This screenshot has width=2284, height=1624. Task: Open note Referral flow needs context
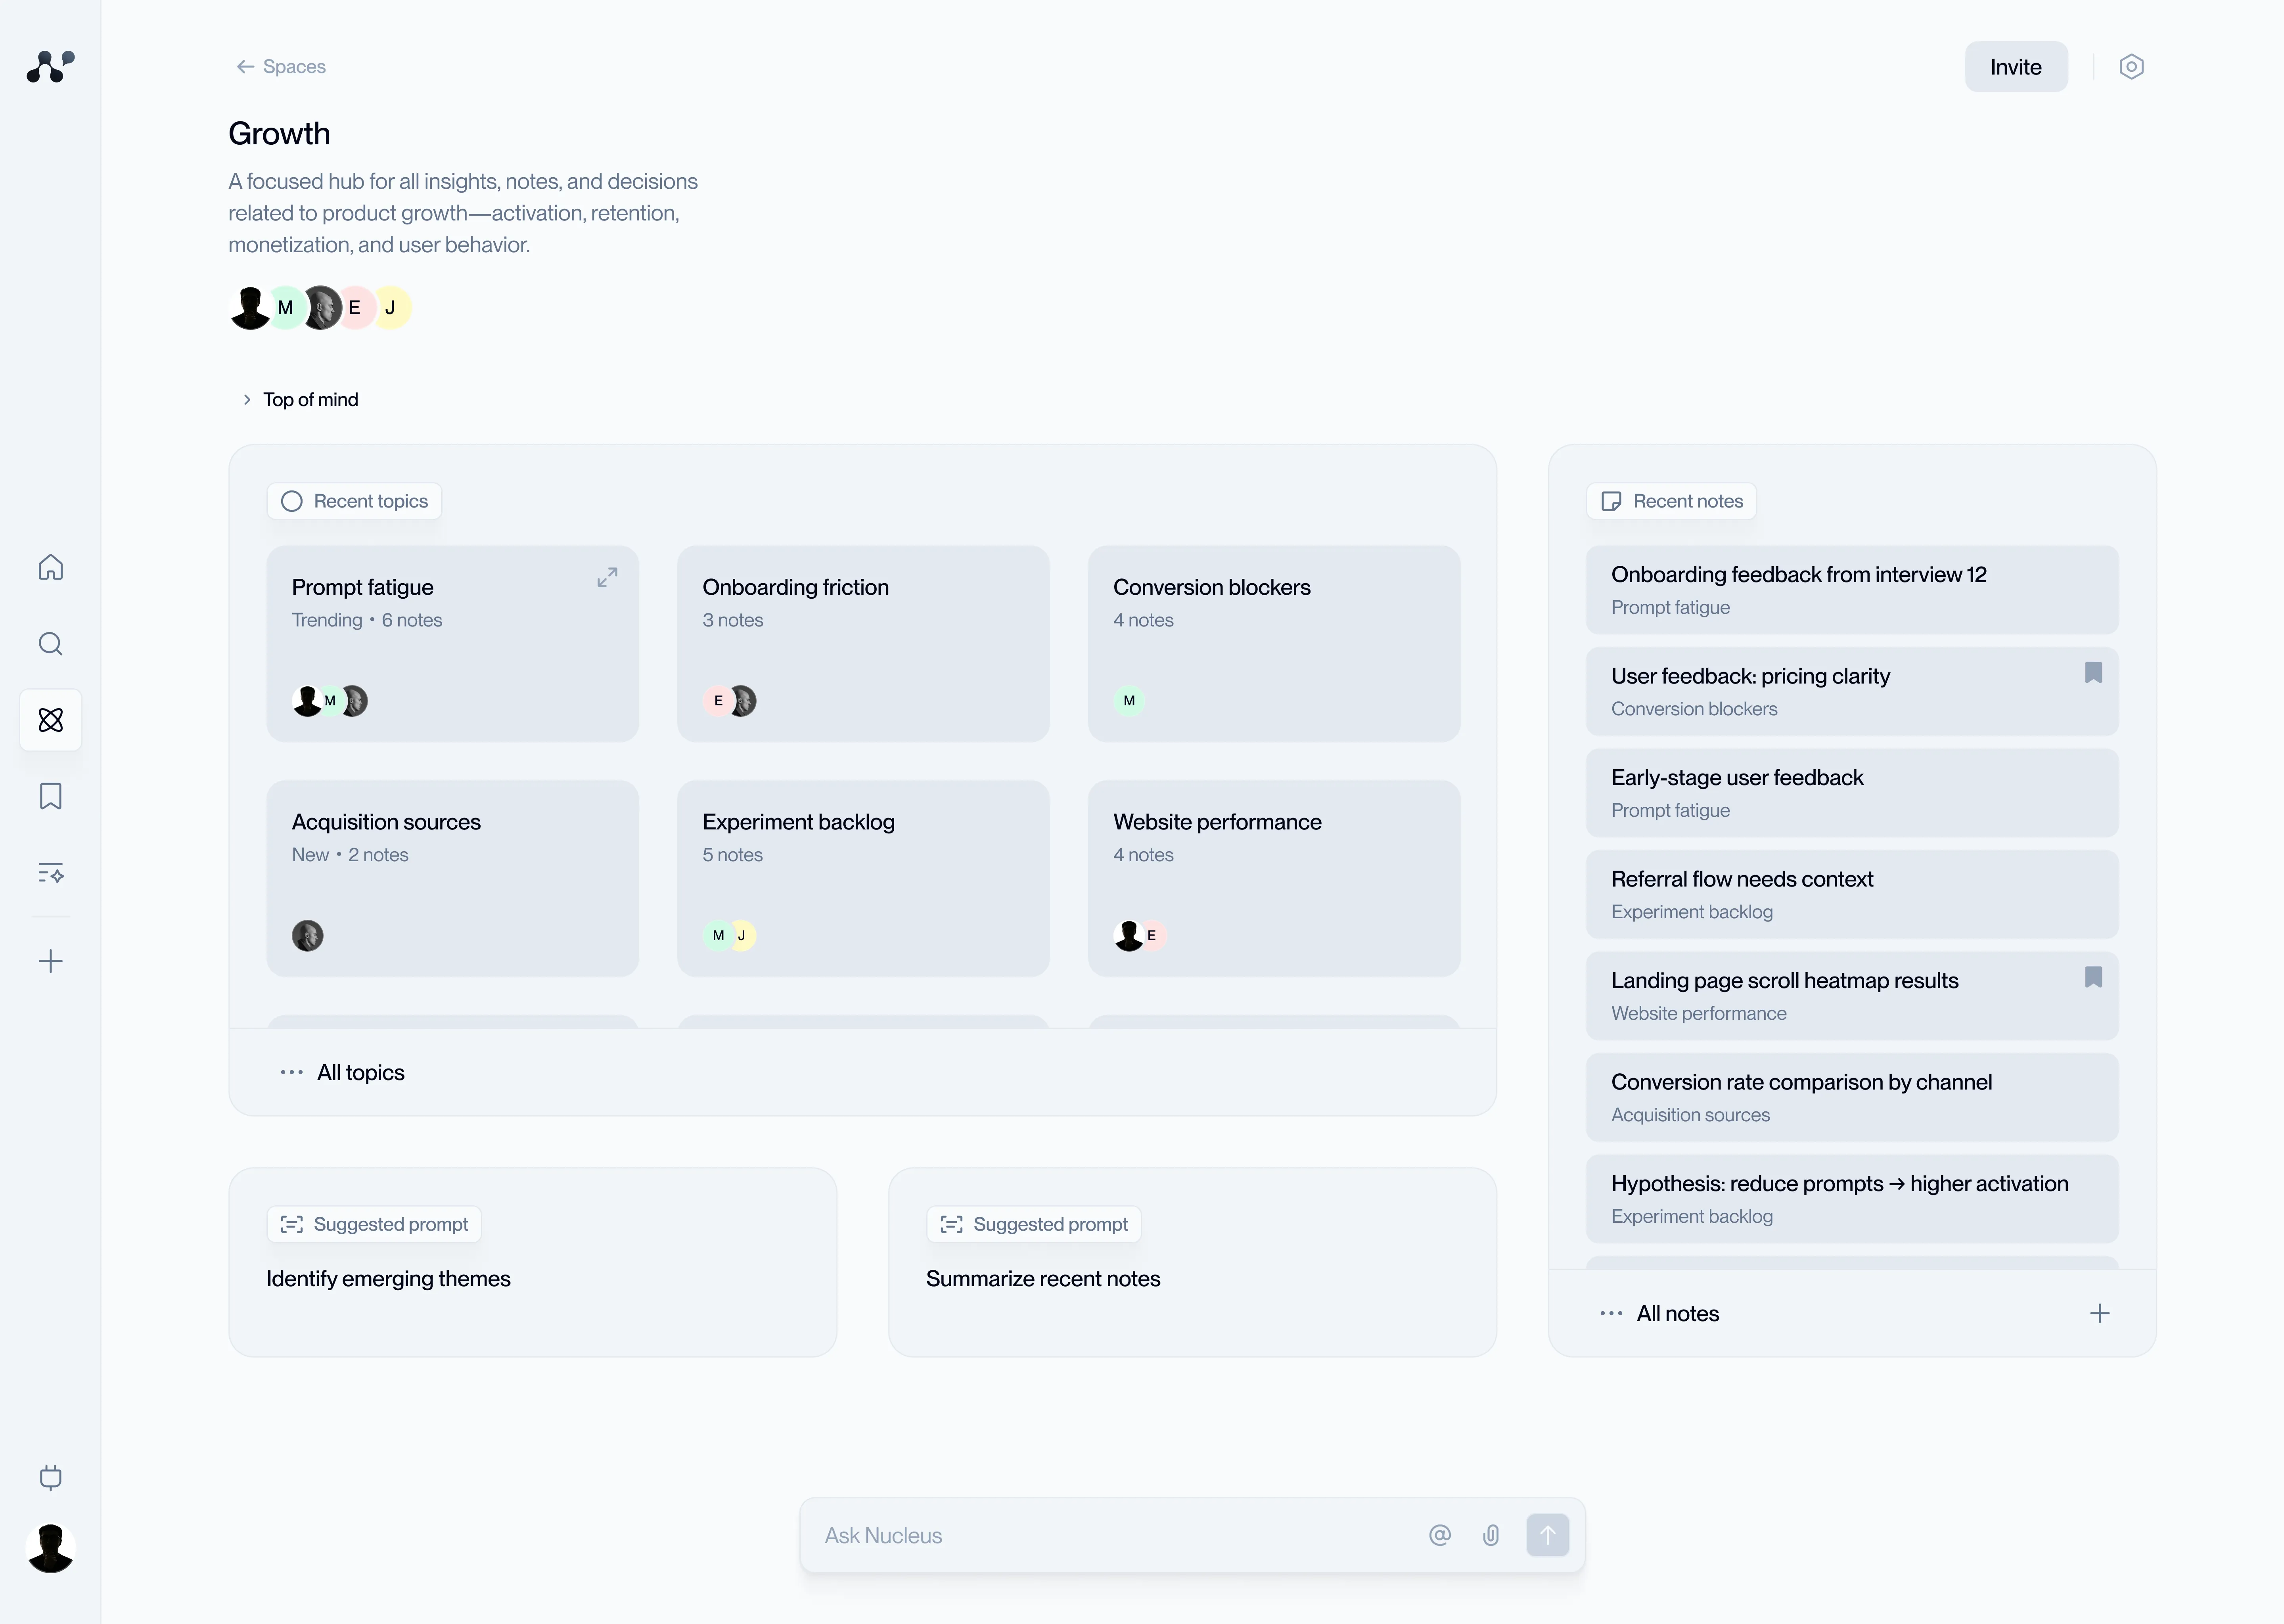1852,895
